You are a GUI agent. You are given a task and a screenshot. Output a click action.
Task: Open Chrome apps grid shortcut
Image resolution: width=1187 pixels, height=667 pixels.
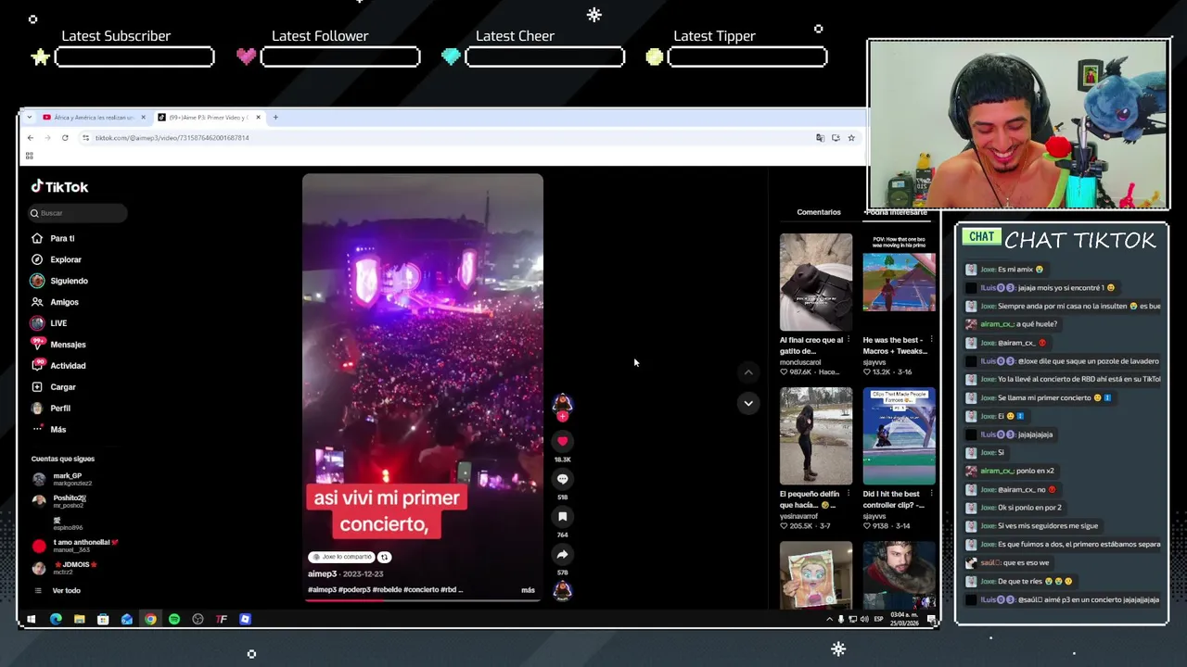tap(30, 157)
